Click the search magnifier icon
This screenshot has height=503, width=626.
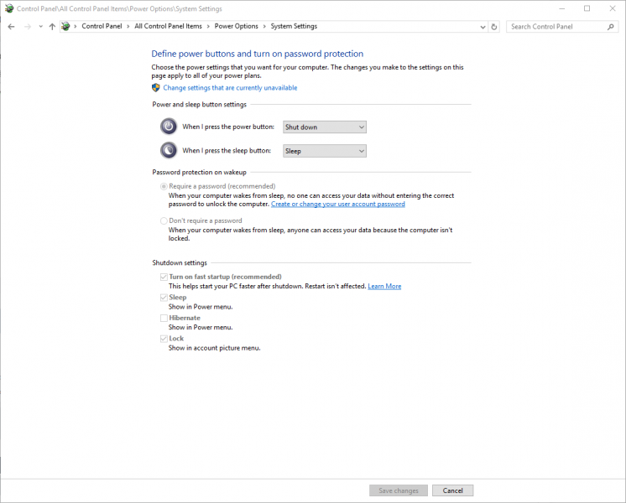(x=611, y=27)
